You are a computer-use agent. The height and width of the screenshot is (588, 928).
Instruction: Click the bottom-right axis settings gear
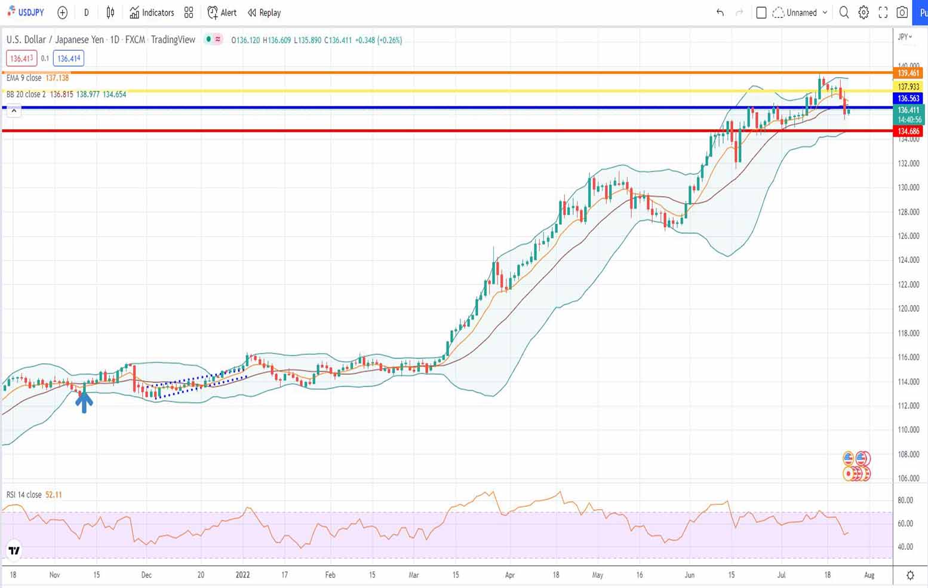(x=910, y=575)
